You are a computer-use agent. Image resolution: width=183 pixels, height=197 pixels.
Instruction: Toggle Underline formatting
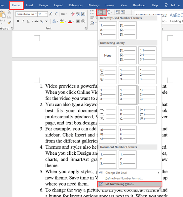[x=28, y=21]
